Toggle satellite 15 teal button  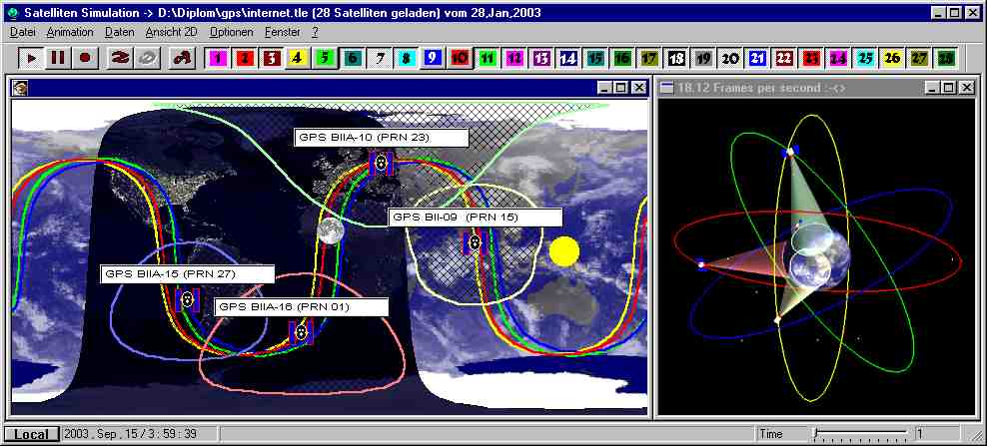coord(595,59)
